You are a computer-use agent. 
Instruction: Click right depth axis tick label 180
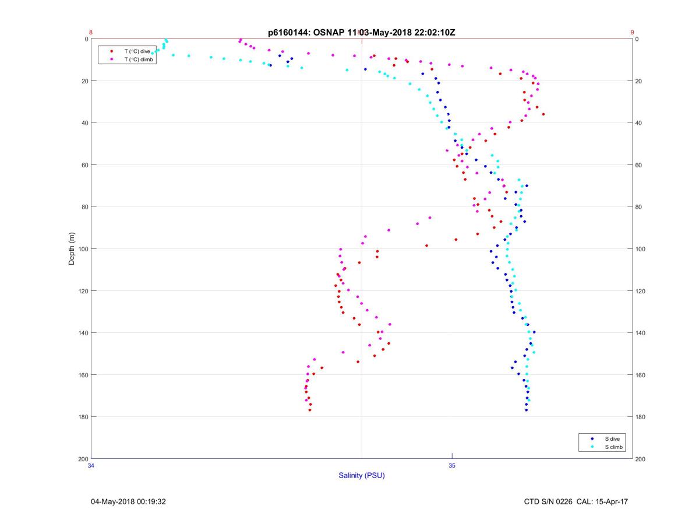(x=641, y=417)
